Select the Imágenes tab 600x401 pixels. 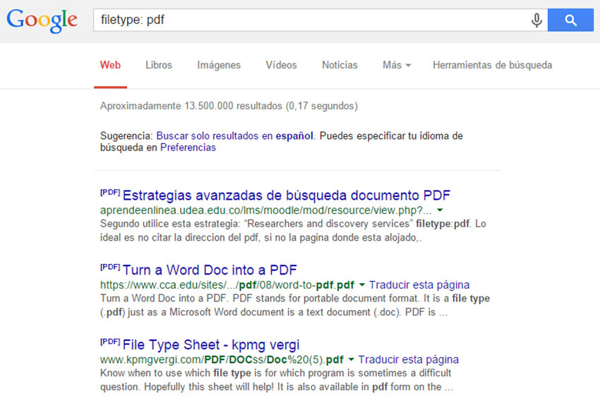click(x=219, y=65)
